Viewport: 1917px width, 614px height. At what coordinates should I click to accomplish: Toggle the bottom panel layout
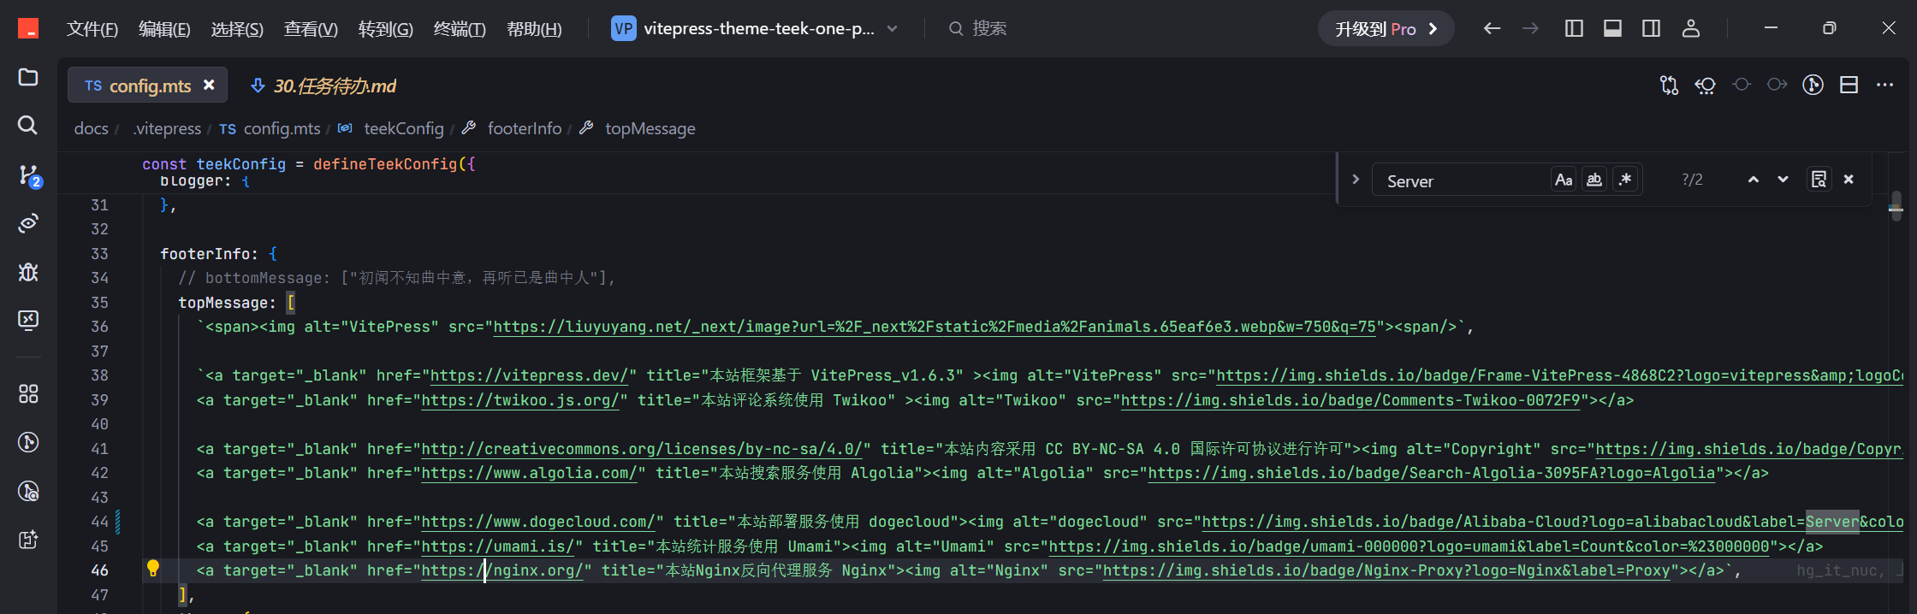pos(1612,28)
